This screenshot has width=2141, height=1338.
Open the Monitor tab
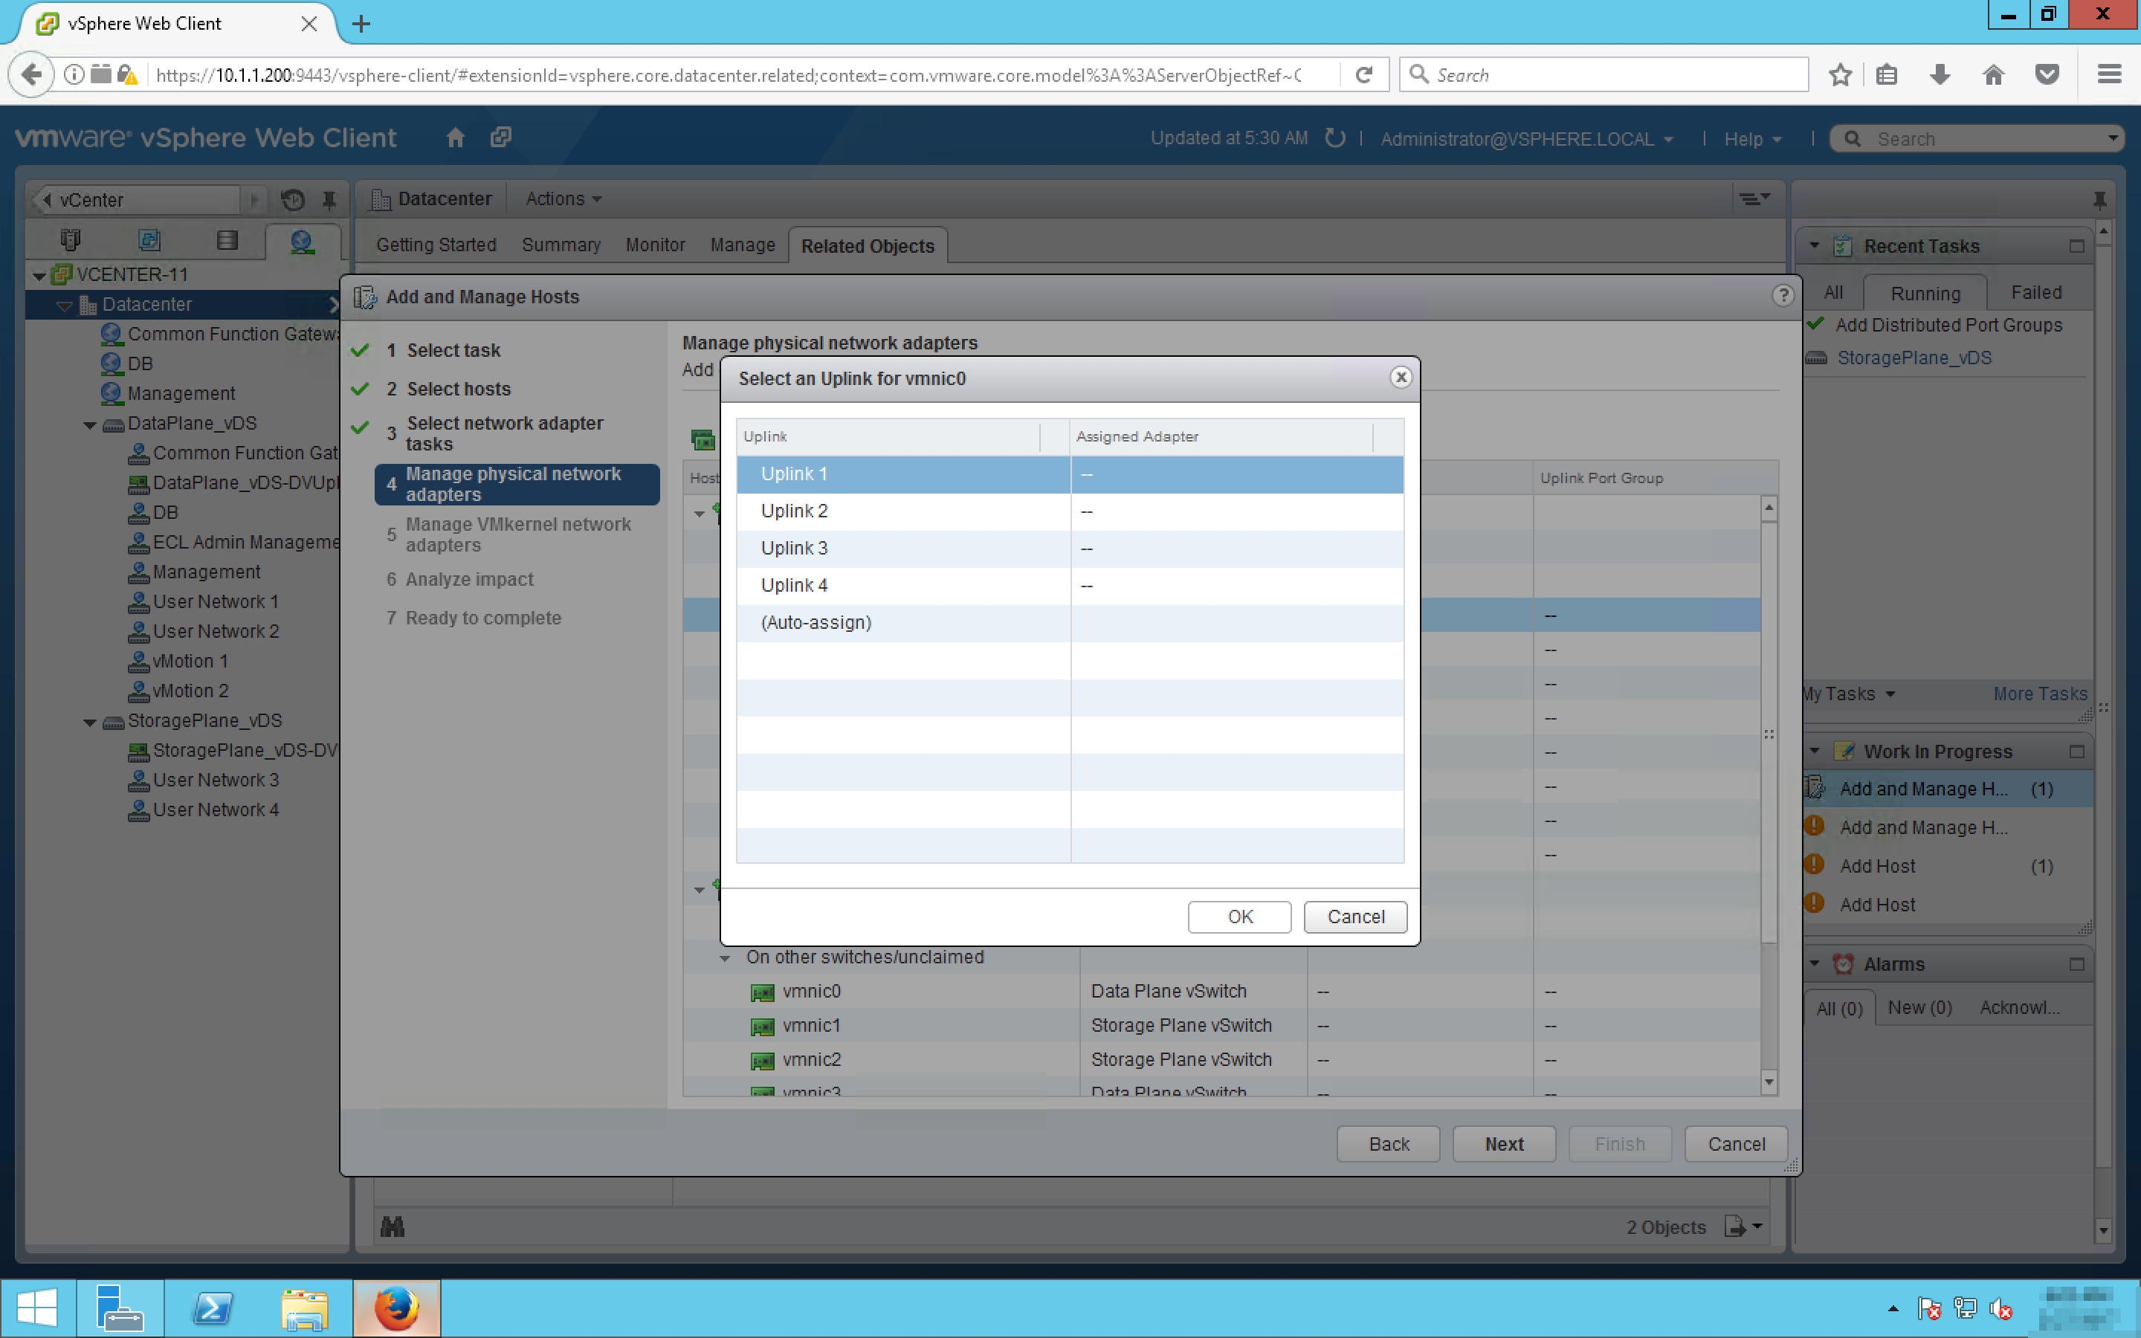655,245
